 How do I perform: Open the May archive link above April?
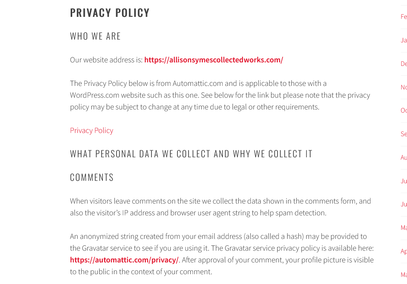pos(404,228)
